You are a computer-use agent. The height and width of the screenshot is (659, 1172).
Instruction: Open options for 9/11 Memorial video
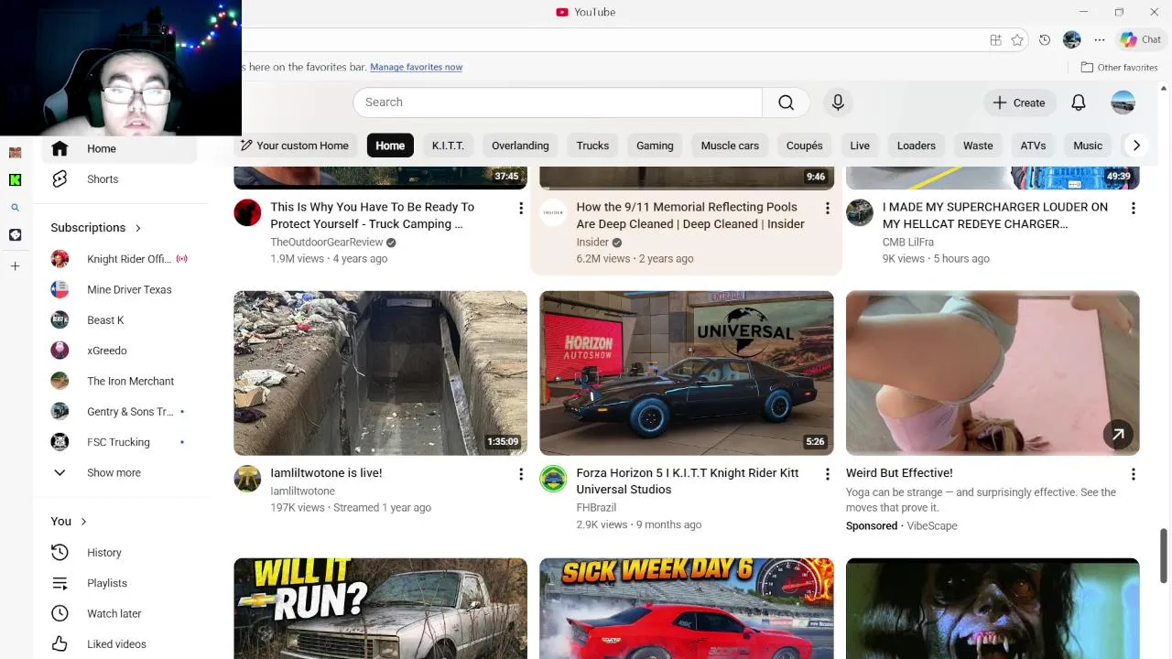coord(827,209)
